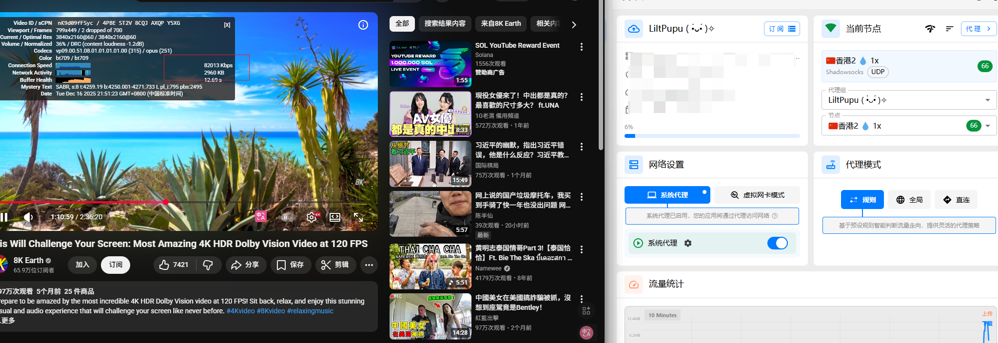Viewport: 998px width, 343px height.
Task: Enter fullscreen video mode
Action: [358, 217]
